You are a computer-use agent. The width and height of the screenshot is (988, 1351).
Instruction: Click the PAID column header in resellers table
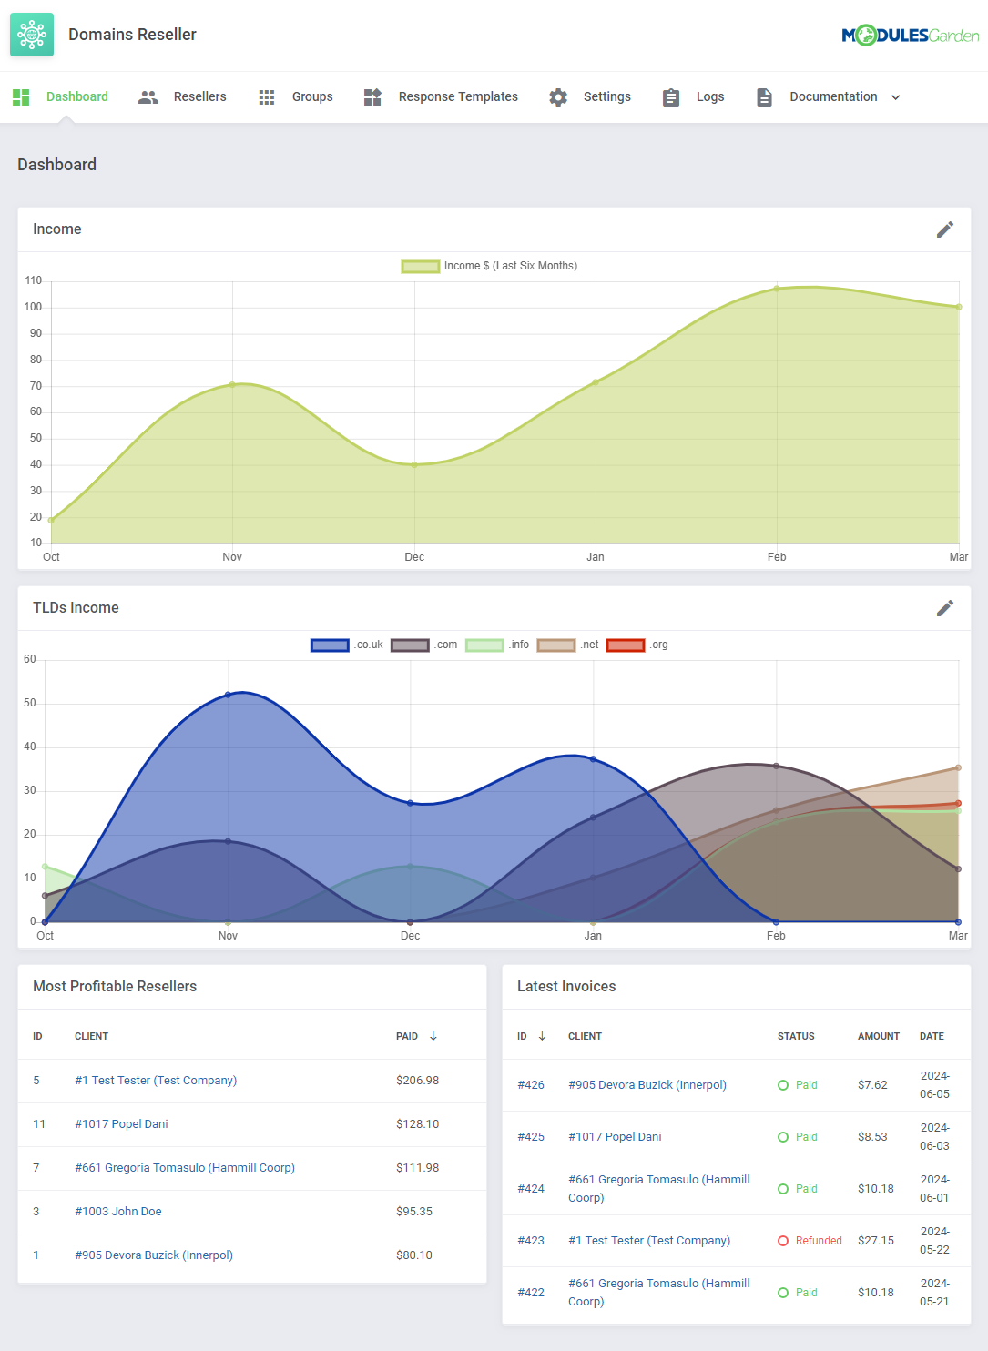pos(407,1036)
